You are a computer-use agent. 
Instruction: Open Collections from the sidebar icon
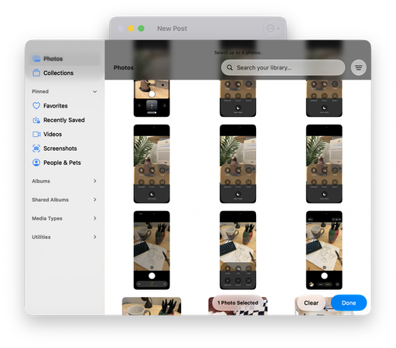coord(36,73)
